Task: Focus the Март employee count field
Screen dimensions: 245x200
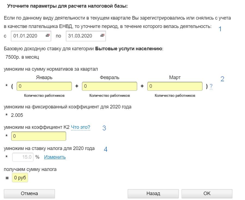Action: coord(175,86)
